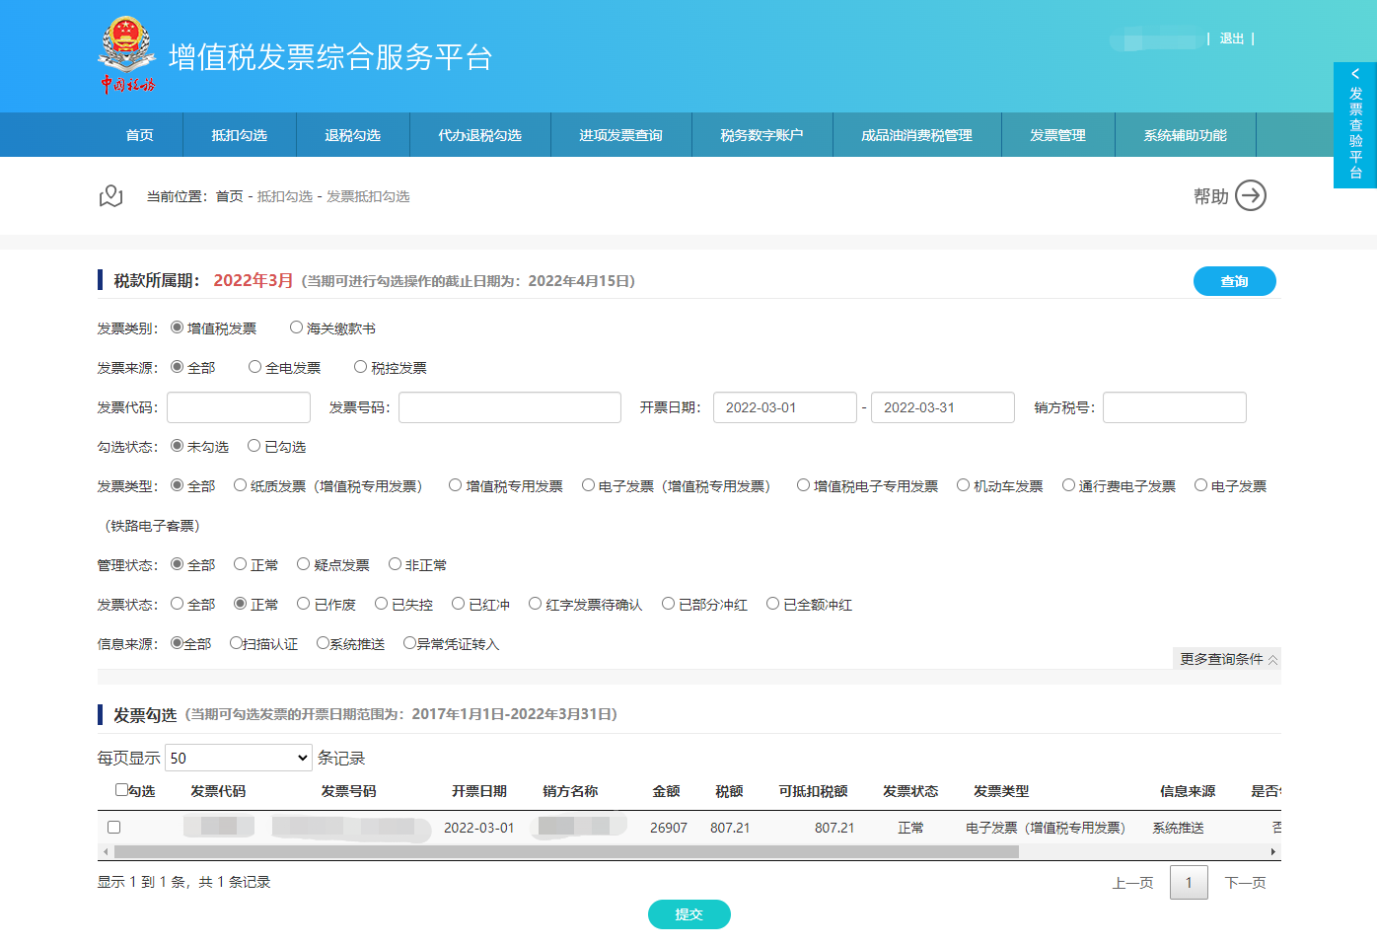Set 信息来源 to 异常凭证转入
The image size is (1377, 946).
(x=409, y=643)
